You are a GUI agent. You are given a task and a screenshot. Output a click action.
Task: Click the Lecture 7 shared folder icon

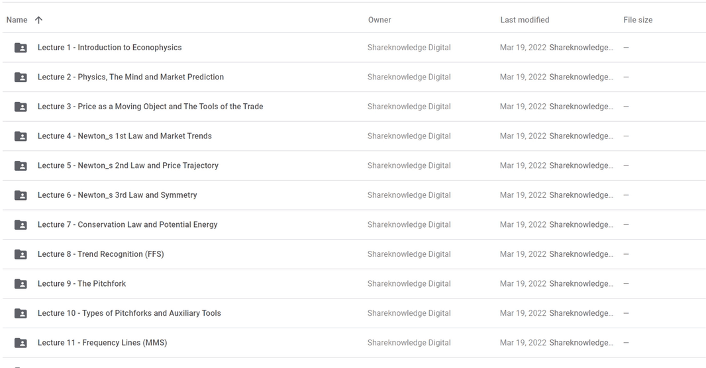coord(21,224)
